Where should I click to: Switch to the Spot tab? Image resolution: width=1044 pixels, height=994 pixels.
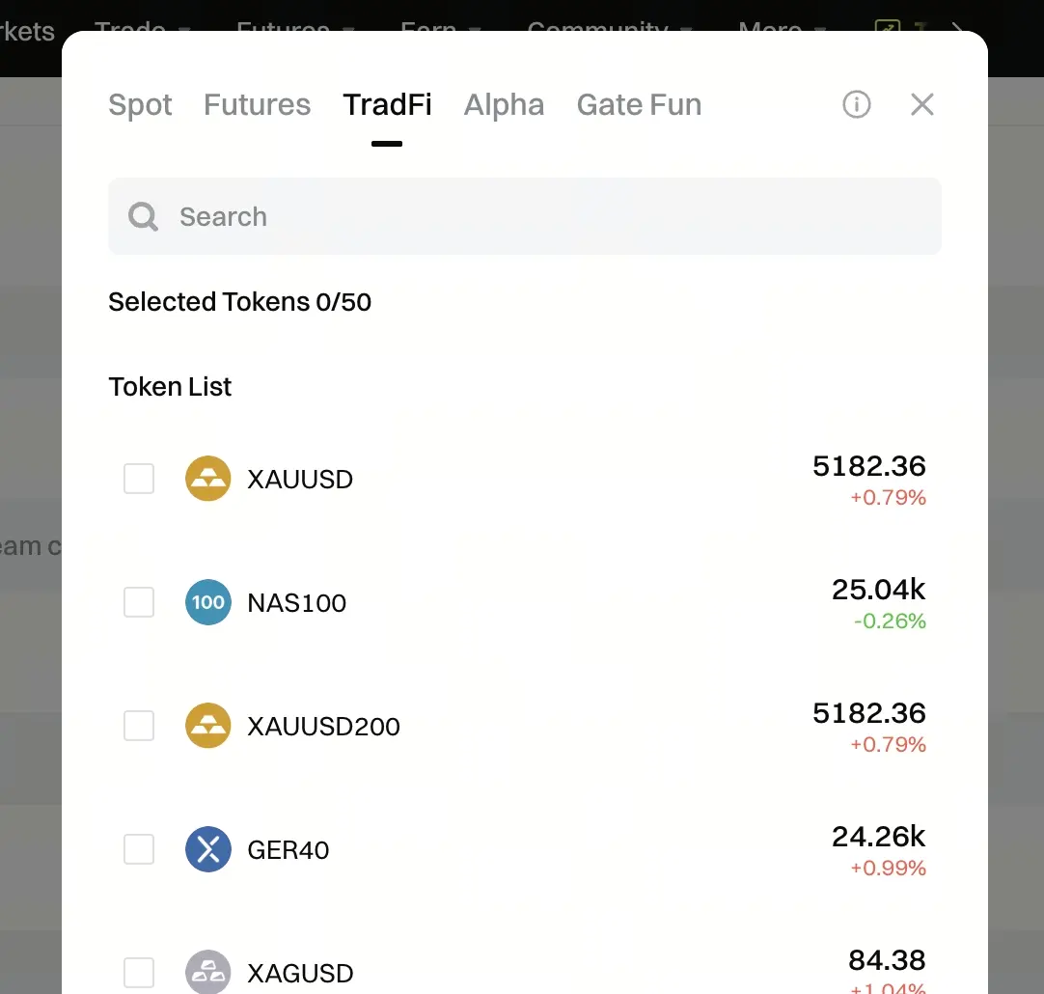click(x=140, y=104)
